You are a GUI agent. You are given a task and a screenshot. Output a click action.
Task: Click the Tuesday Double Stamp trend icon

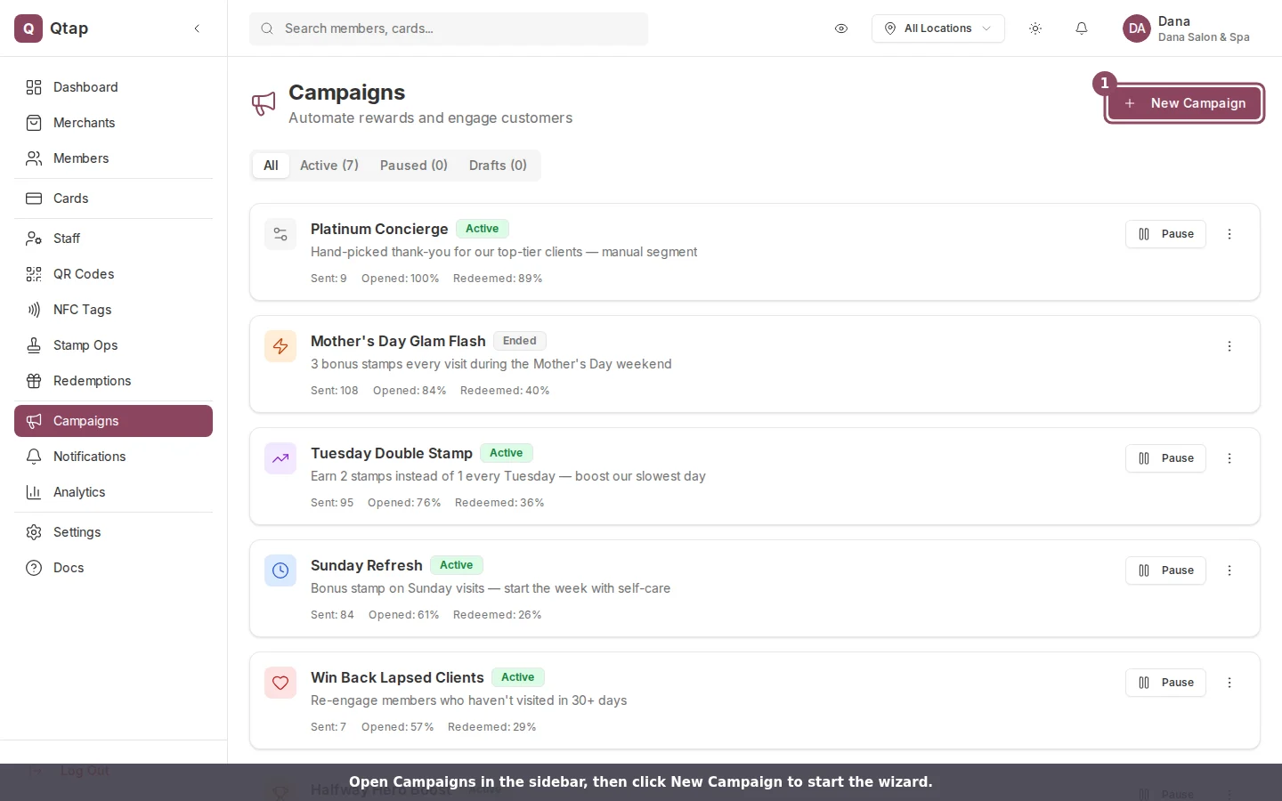(x=280, y=458)
